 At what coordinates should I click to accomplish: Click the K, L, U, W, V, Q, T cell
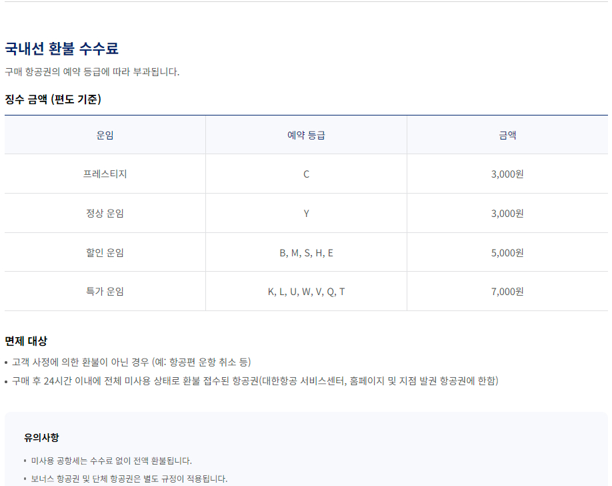point(306,291)
